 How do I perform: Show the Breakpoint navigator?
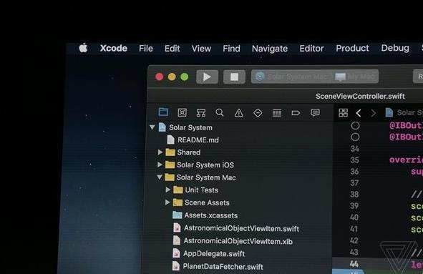pos(296,113)
